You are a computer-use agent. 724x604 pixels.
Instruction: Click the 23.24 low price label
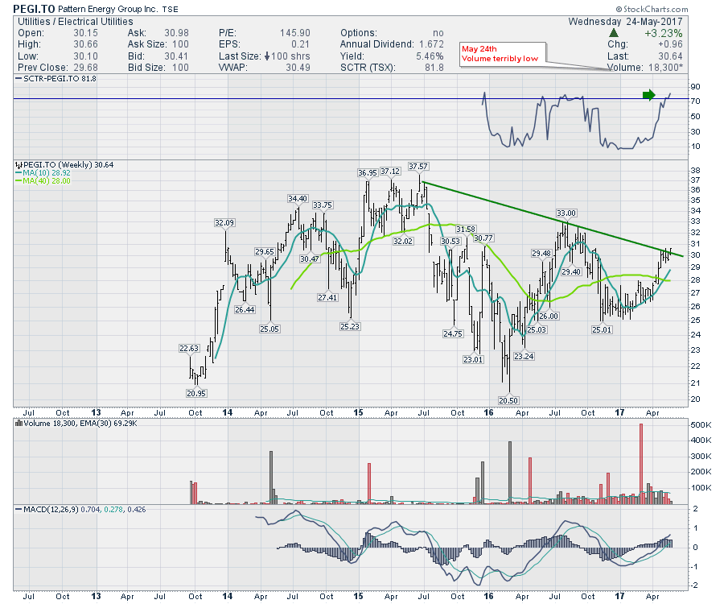[524, 356]
